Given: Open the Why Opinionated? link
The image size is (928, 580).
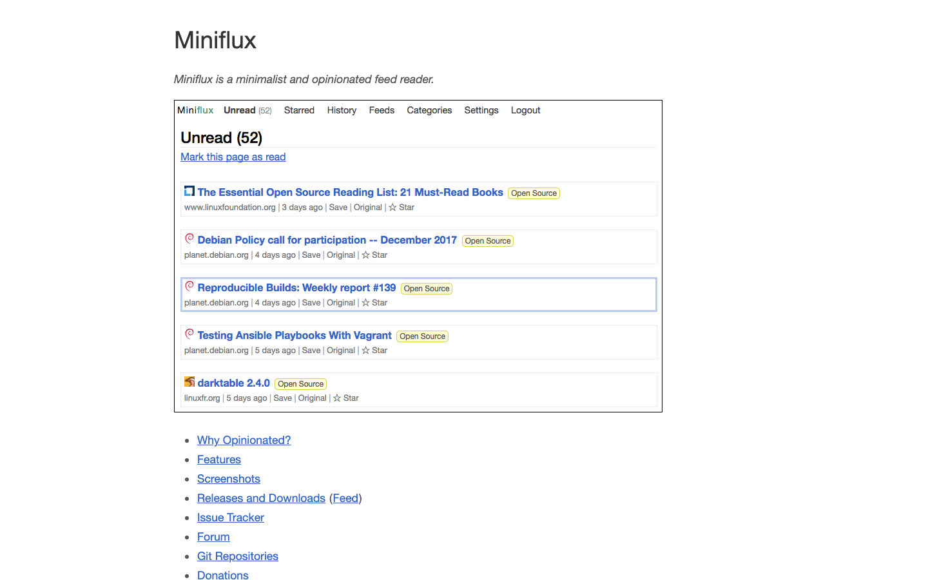Looking at the screenshot, I should pyautogui.click(x=244, y=440).
